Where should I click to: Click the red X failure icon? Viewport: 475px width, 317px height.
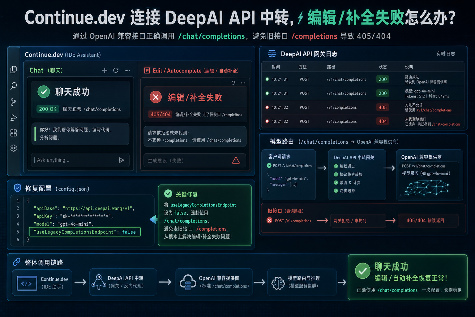(x=156, y=97)
